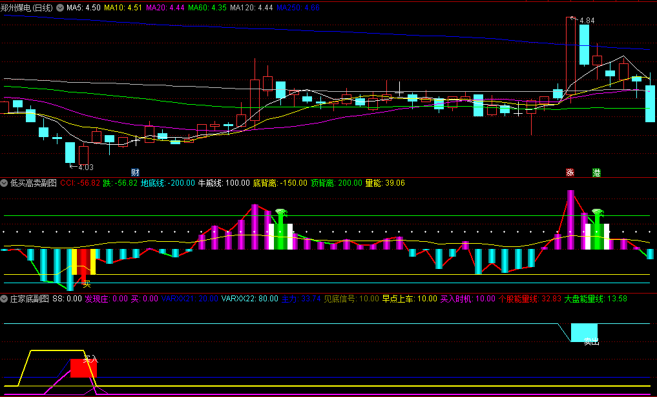Select the MA5: 4.50 moving average label
The height and width of the screenshot is (397, 657).
point(83,8)
